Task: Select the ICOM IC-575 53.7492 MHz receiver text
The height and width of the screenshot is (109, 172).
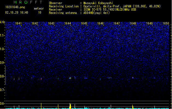Action: (x=110, y=10)
